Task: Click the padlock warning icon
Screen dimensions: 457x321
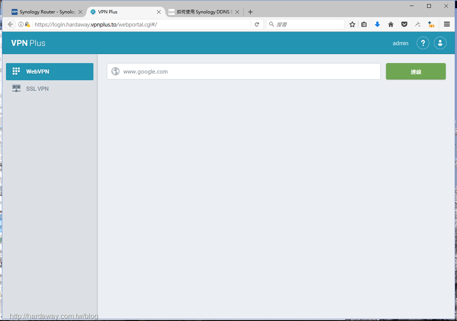Action: coord(28,25)
